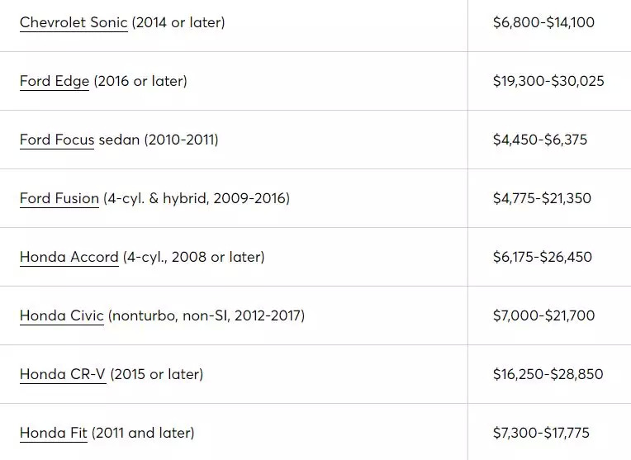Viewport: 631px width, 460px height.
Task: Click the $6,800-$14,100 price cell
Action: 543,22
